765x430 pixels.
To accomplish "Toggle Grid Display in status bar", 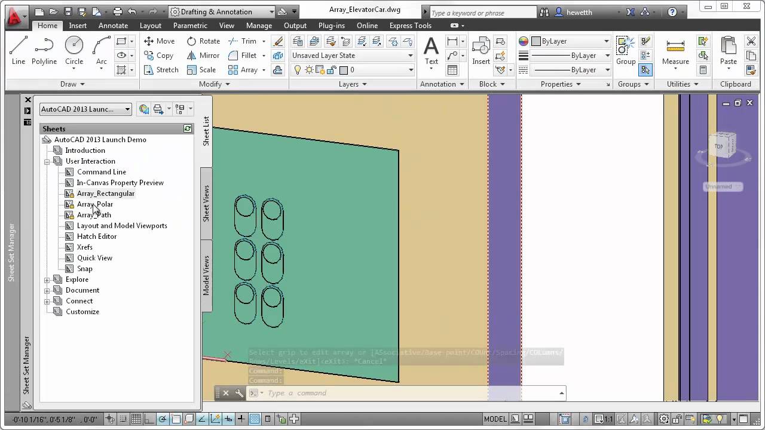I will click(136, 419).
